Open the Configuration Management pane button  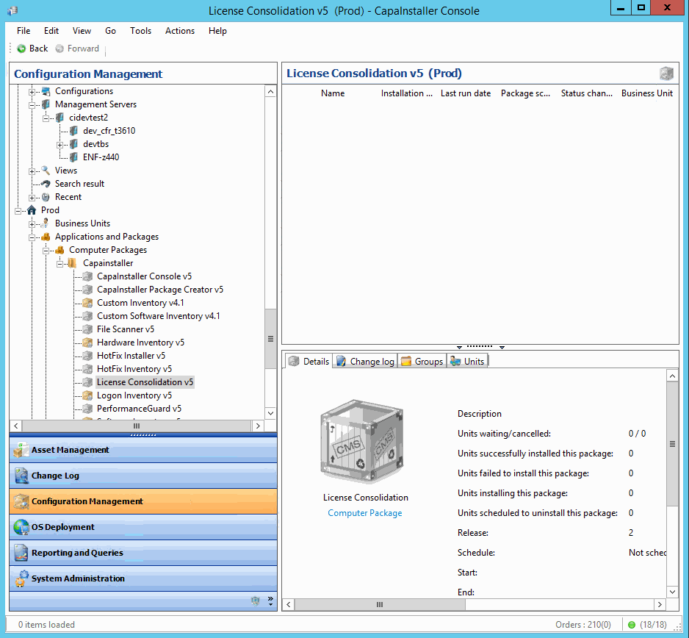click(143, 501)
